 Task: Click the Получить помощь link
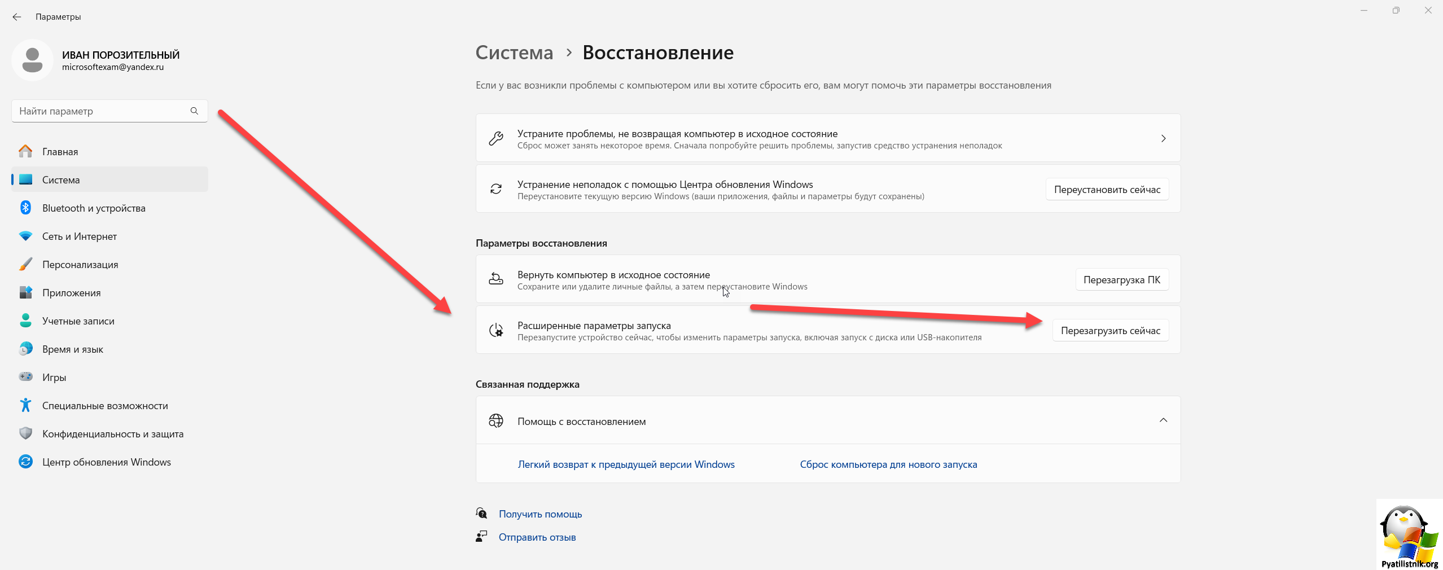(540, 514)
